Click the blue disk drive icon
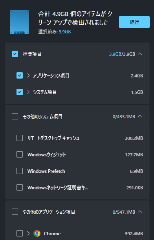This screenshot has width=154, height=240. pos(19,22)
